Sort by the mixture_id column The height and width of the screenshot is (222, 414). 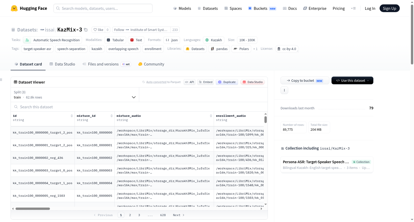pyautogui.click(x=112, y=116)
